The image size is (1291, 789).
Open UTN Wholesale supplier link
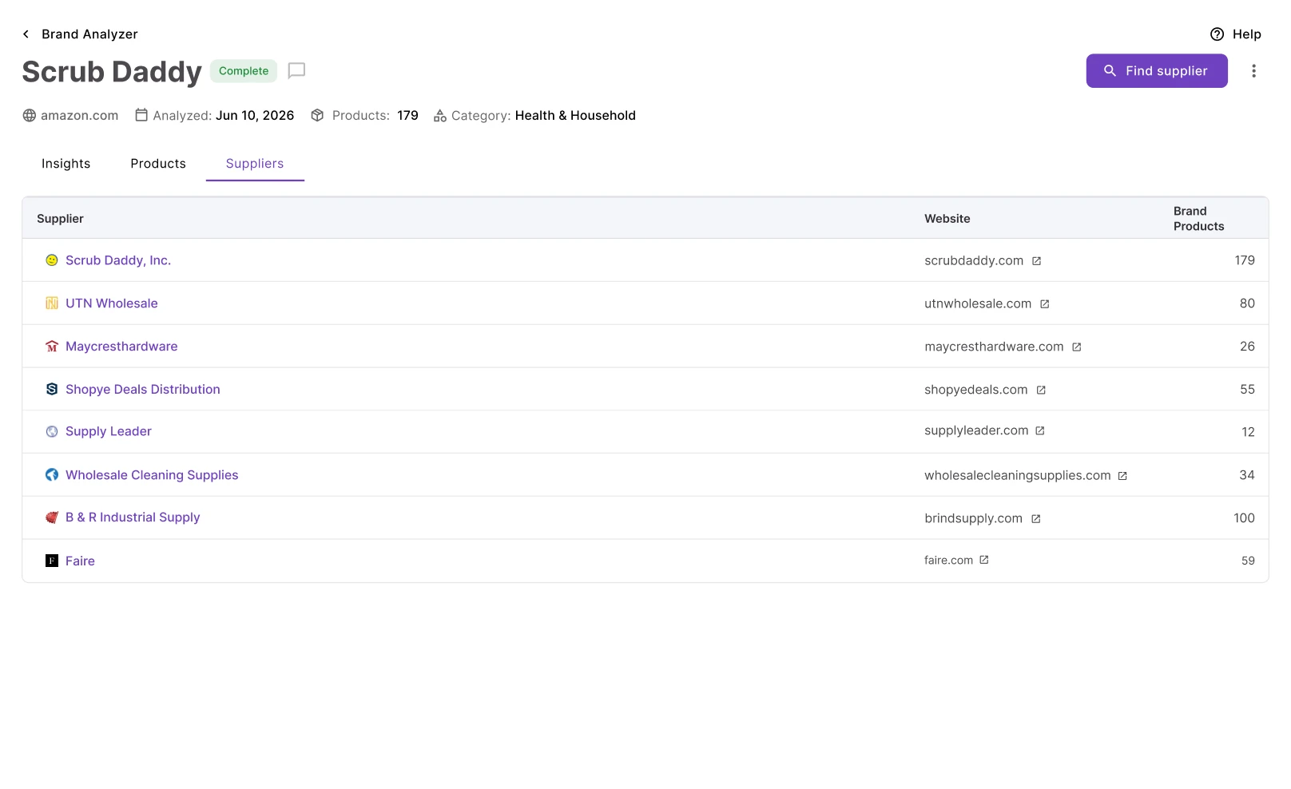click(112, 303)
